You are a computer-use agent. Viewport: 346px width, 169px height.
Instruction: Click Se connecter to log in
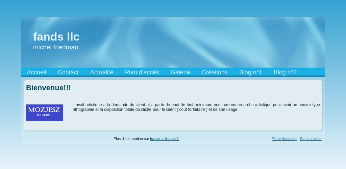311,139
